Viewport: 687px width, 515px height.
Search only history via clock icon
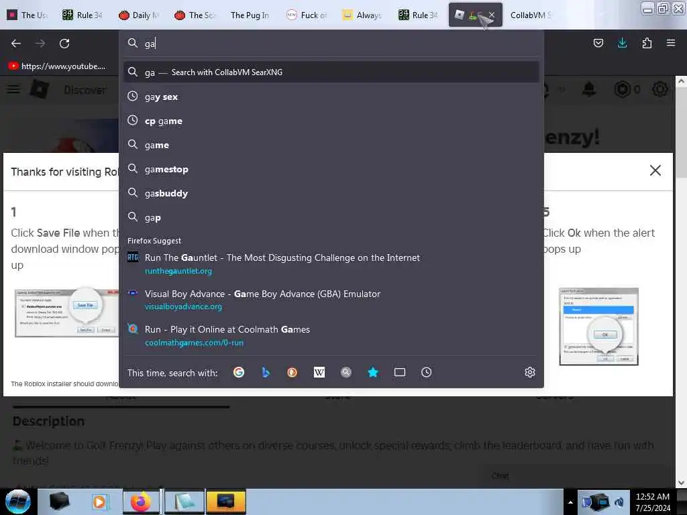point(426,372)
